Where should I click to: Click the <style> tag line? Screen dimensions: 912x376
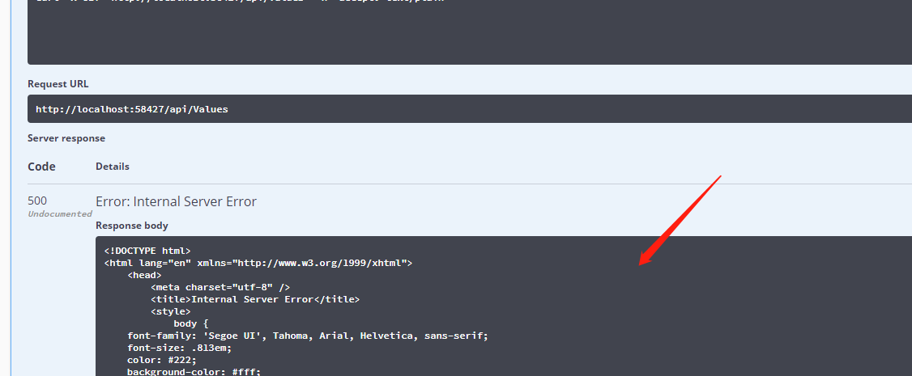(x=170, y=311)
